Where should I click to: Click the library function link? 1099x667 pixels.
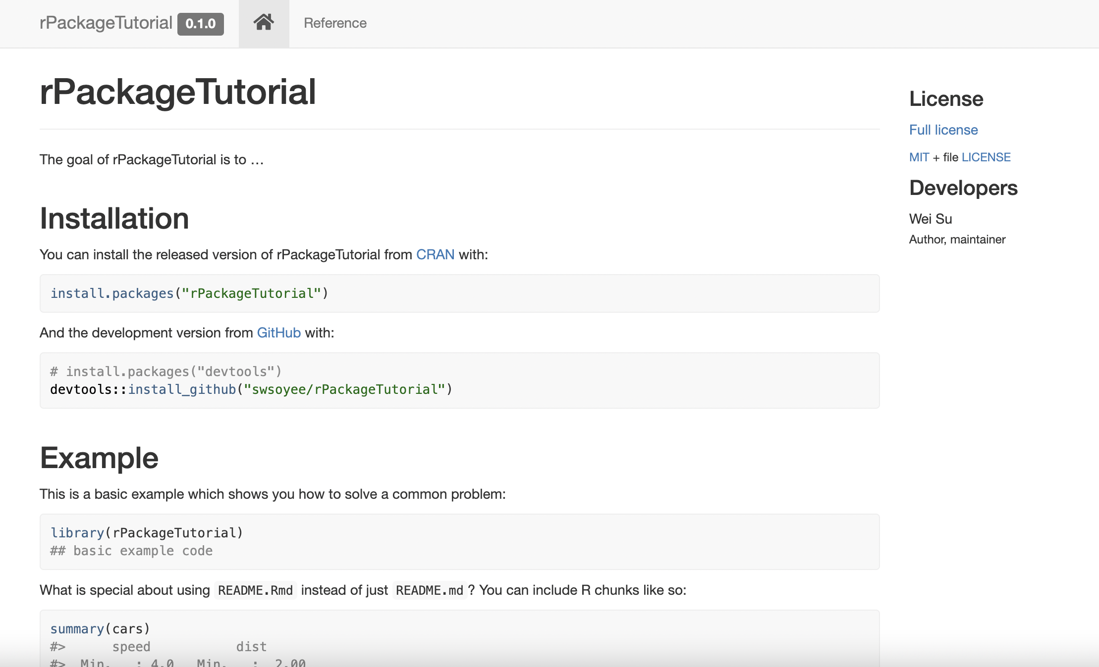point(77,533)
